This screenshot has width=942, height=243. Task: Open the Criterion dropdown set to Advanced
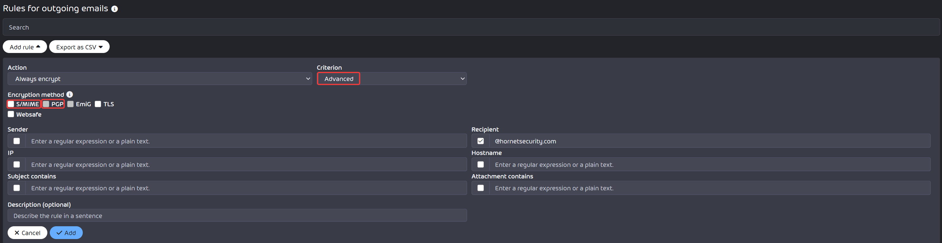392,79
